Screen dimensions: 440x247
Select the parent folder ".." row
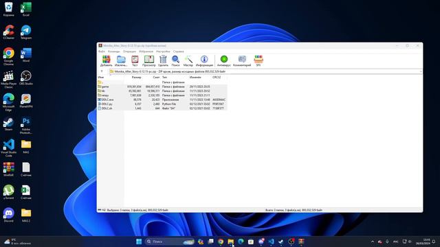point(162,82)
